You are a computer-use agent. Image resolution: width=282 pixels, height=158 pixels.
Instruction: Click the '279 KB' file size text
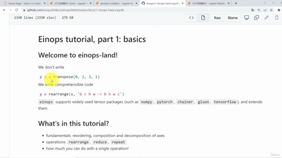pyautogui.click(x=67, y=18)
